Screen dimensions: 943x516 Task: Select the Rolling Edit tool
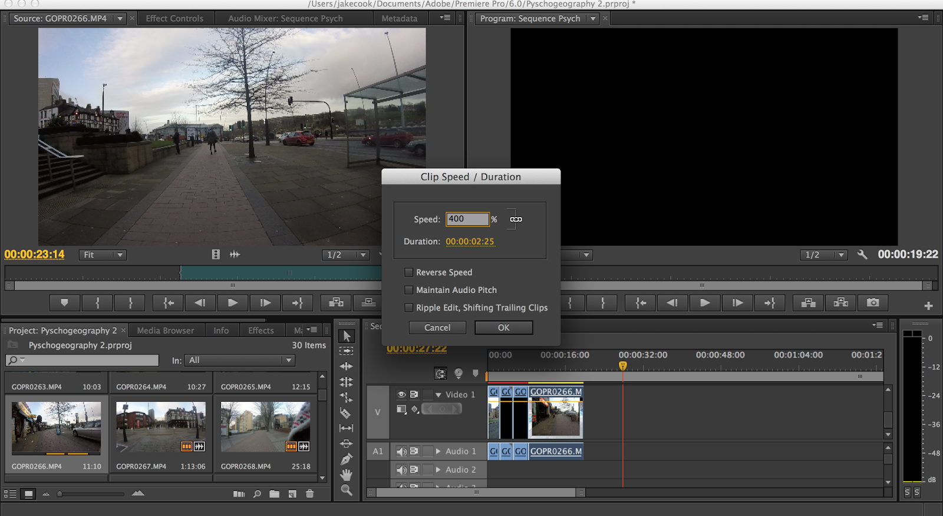click(x=347, y=382)
